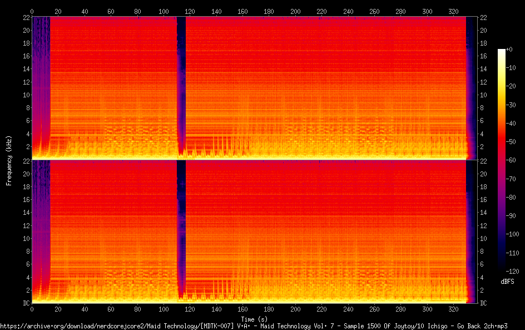Viewport: 525px width, 330px height.
Task: Click the 200 tick on the bottom time axis
Action: tap(295, 309)
